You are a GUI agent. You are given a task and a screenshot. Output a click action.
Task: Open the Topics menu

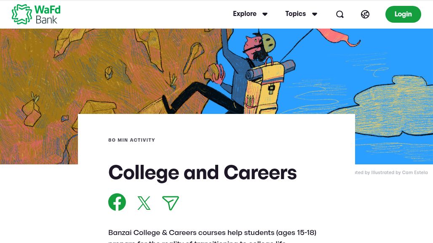click(x=295, y=14)
